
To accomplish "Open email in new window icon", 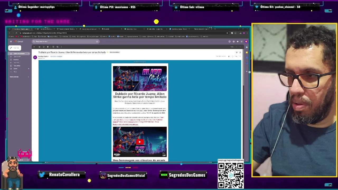I will (x=240, y=52).
